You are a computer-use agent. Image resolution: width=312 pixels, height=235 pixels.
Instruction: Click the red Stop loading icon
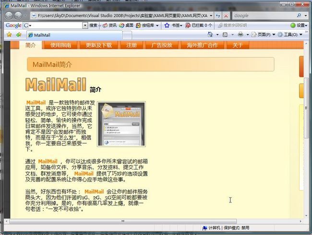[x=226, y=16]
